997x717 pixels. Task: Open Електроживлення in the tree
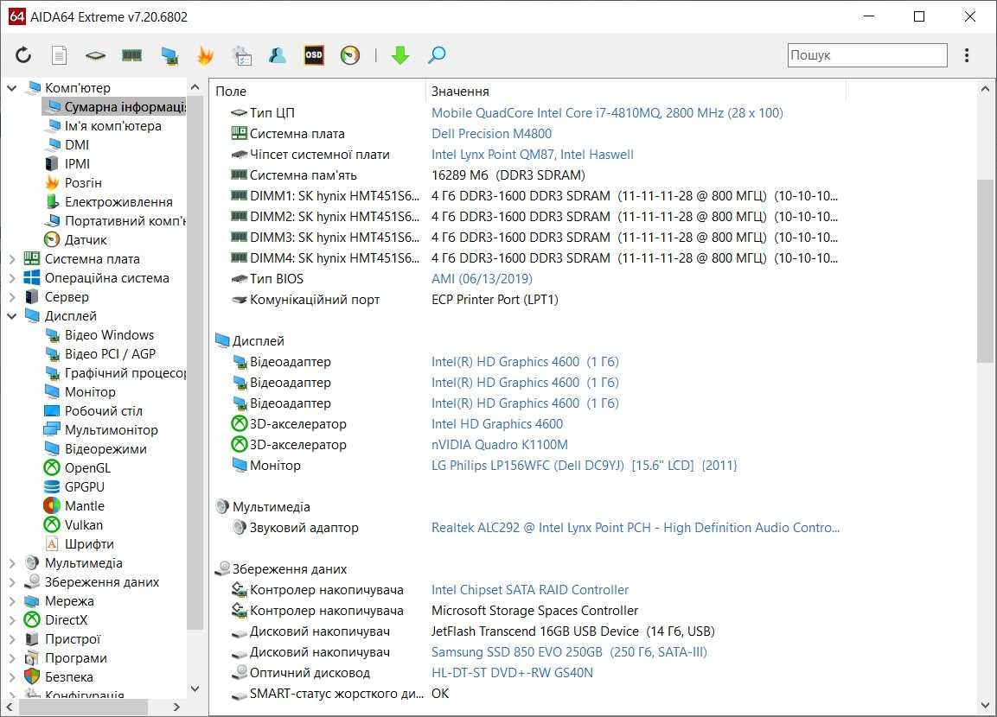point(109,202)
